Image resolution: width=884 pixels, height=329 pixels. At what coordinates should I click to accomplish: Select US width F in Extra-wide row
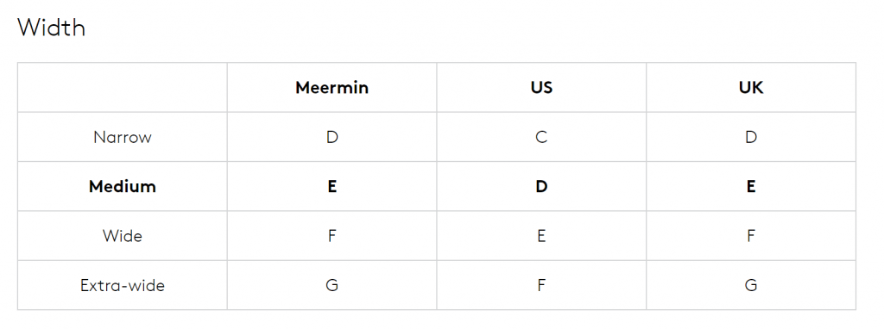click(541, 285)
